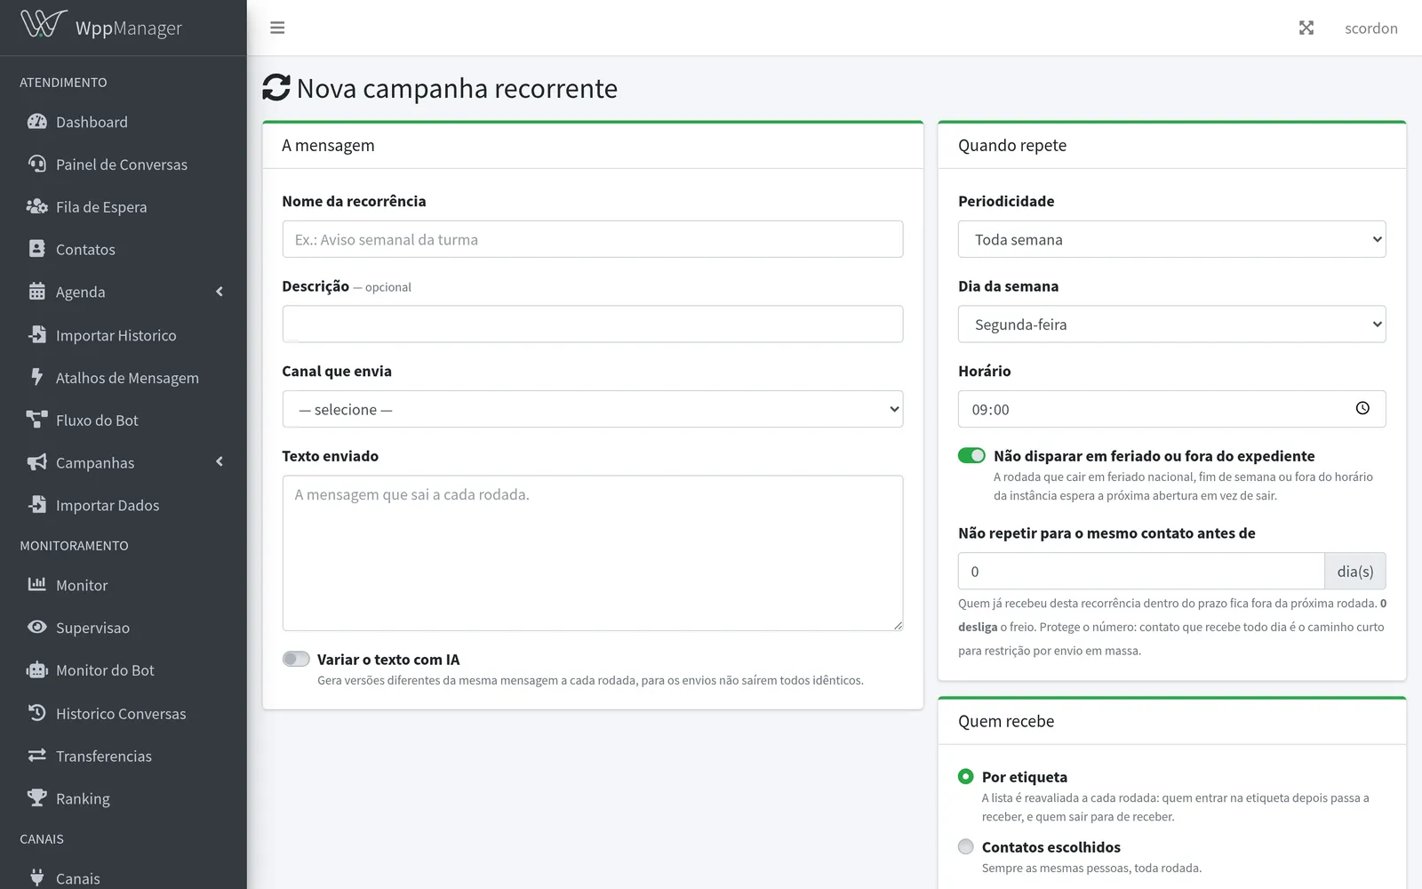
Task: Expand the Agenda submenu chevron
Action: pyautogui.click(x=220, y=292)
